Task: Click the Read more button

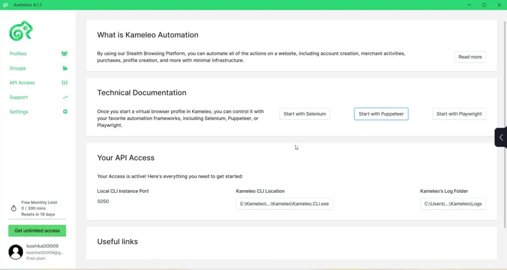Action: (x=470, y=57)
